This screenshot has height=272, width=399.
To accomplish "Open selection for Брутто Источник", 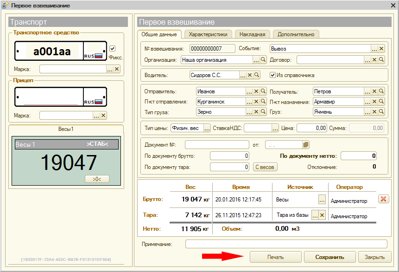I will point(322,200).
